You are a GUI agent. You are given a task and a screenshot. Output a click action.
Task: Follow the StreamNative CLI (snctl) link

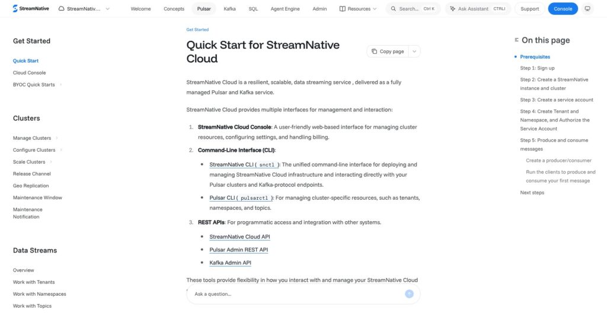tap(245, 165)
